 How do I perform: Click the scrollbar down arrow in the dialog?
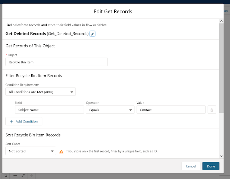click(221, 156)
